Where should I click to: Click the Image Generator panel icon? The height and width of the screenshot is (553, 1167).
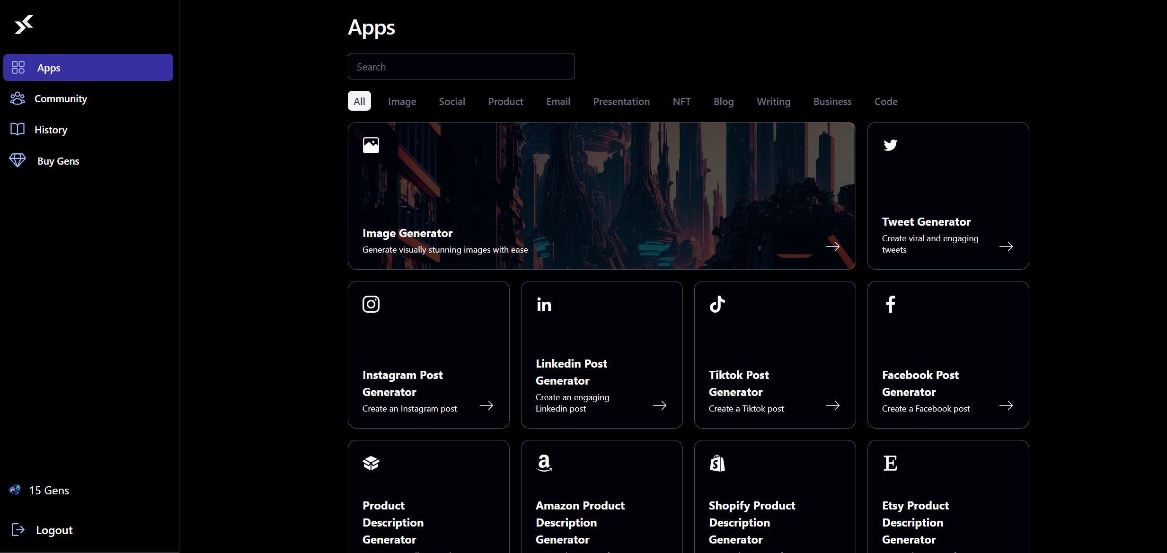(371, 144)
